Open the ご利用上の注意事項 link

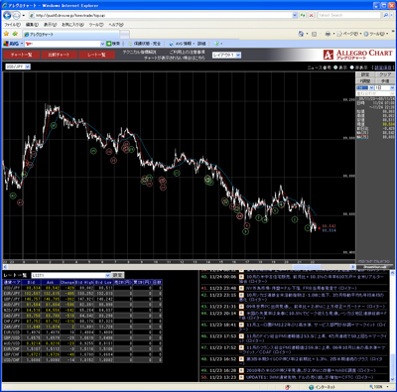[187, 52]
